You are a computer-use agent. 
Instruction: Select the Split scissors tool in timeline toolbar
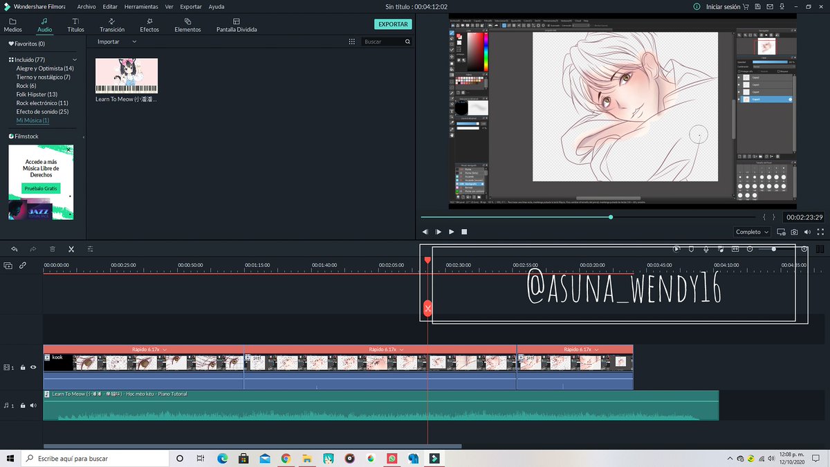71,249
